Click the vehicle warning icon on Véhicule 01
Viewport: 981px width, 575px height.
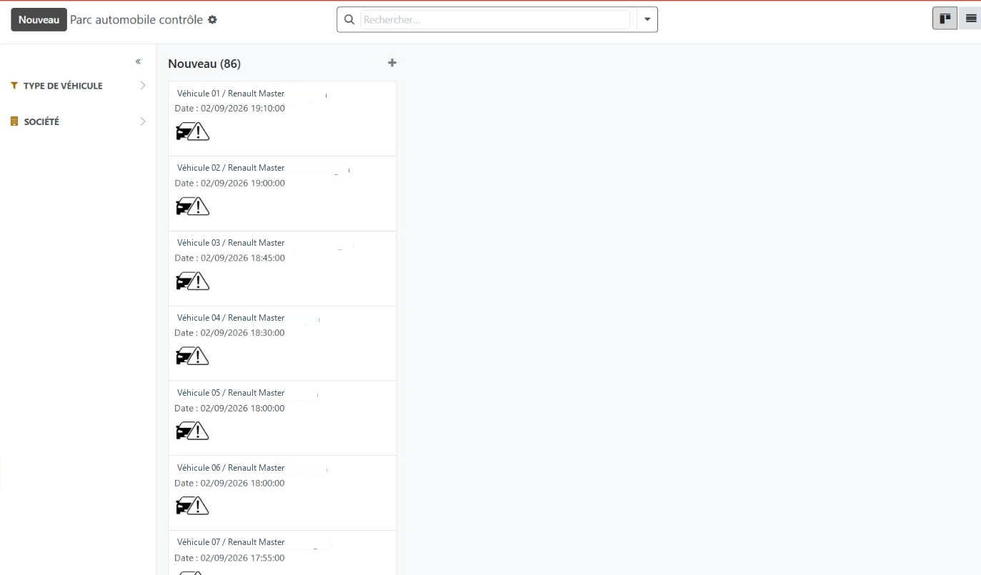192,131
